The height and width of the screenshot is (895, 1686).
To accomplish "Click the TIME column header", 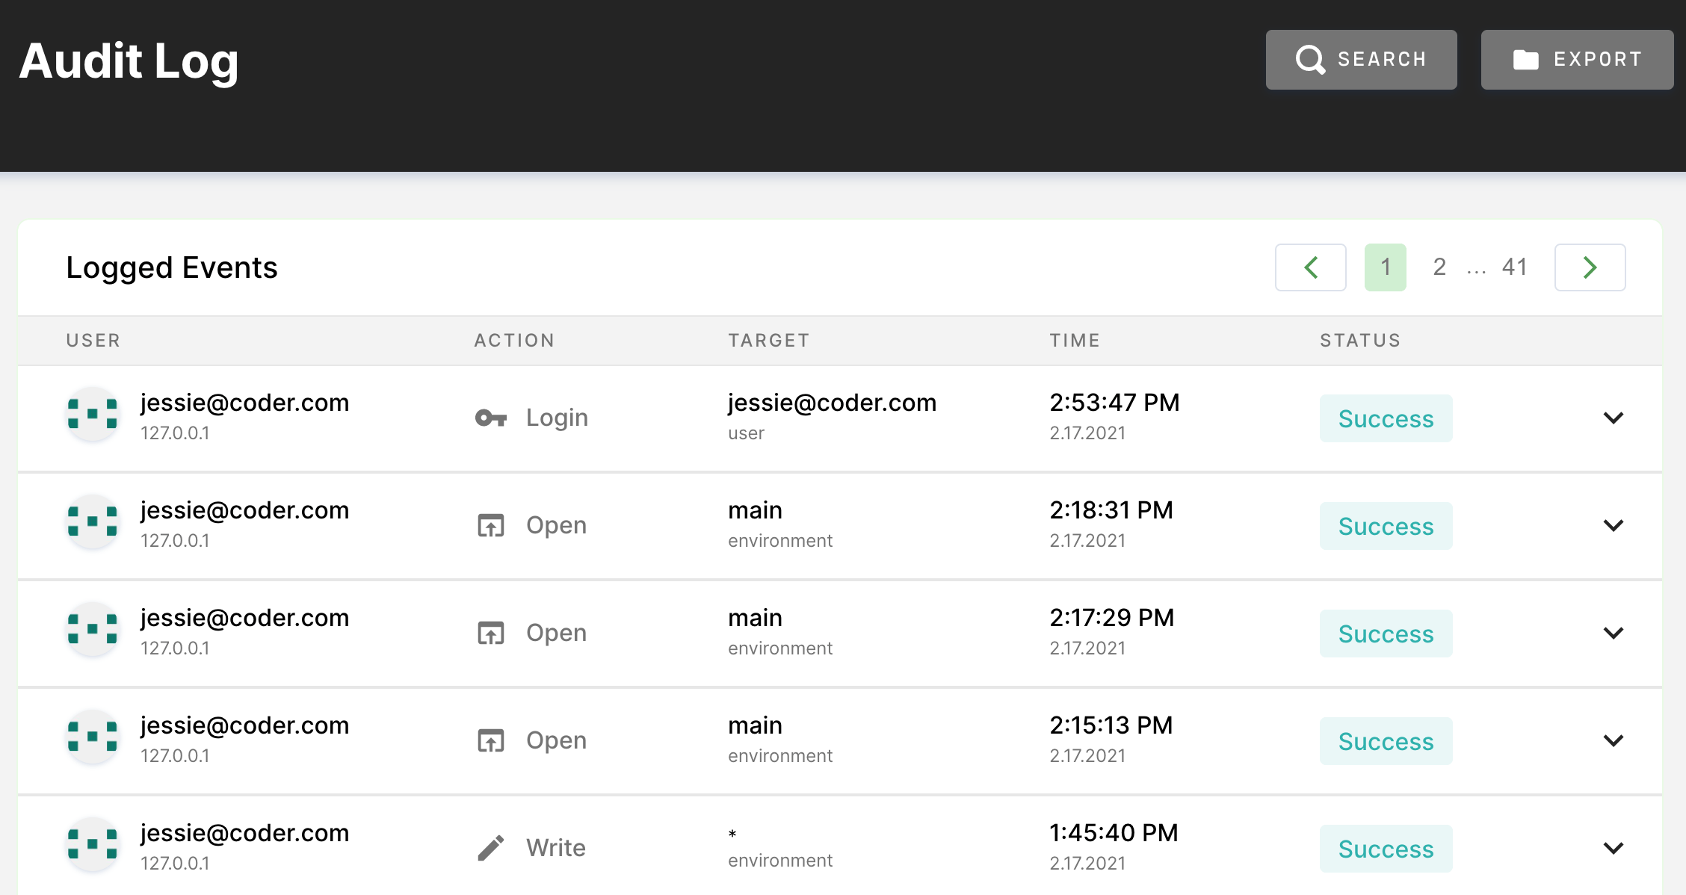I will [1075, 340].
